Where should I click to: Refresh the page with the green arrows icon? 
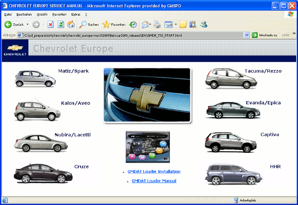pos(61,24)
